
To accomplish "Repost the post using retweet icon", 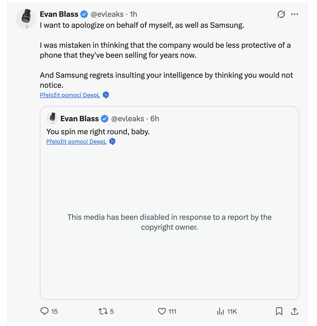I will [x=103, y=311].
